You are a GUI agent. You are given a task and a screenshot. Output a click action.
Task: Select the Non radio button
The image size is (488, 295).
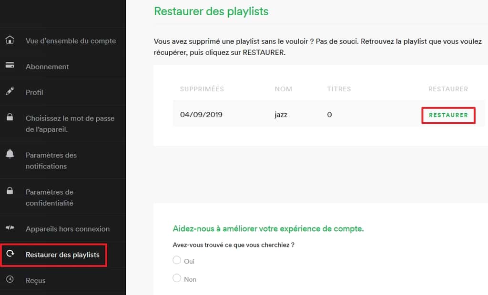tap(177, 278)
